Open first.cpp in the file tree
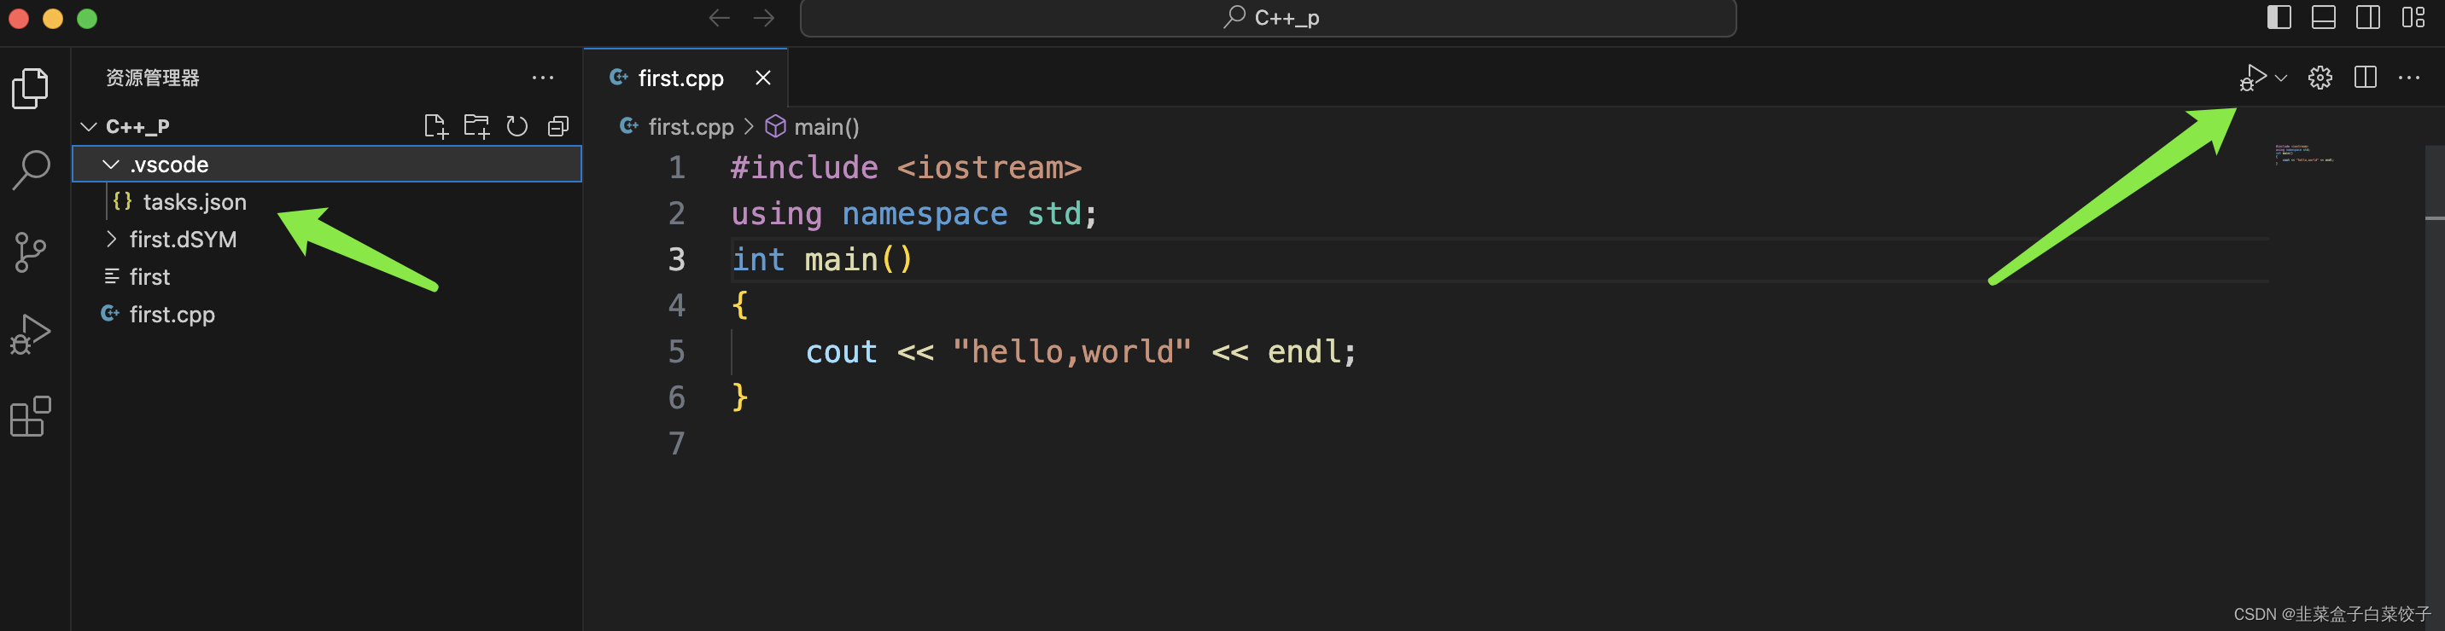 pos(328,314)
